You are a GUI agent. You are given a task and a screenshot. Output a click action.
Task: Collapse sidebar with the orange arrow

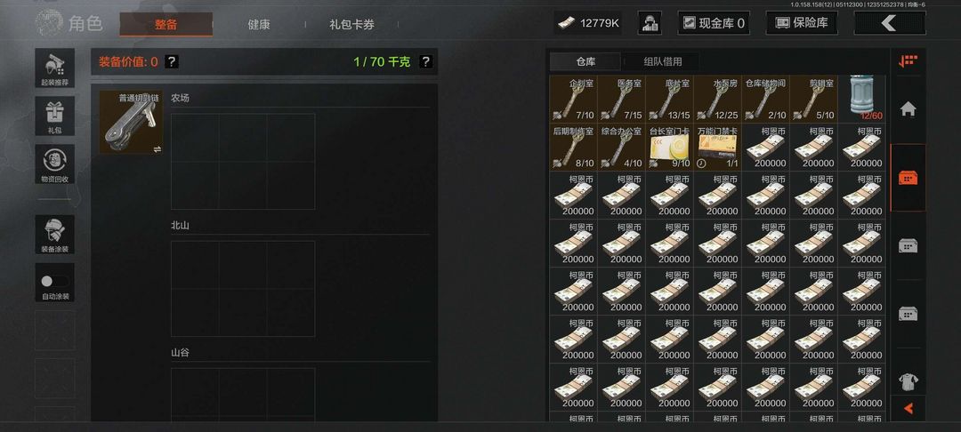pos(909,408)
